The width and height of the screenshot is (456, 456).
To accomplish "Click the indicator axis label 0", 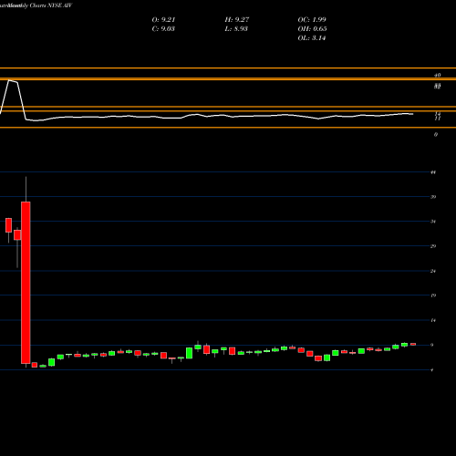I will point(436,134).
